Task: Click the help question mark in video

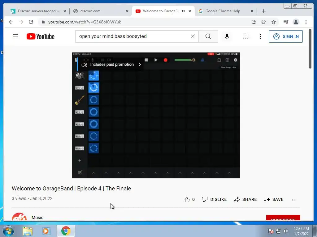Action: pos(236,60)
